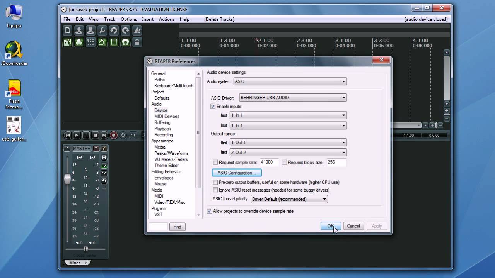Click the Undo arrow toolbar icon

114,31
